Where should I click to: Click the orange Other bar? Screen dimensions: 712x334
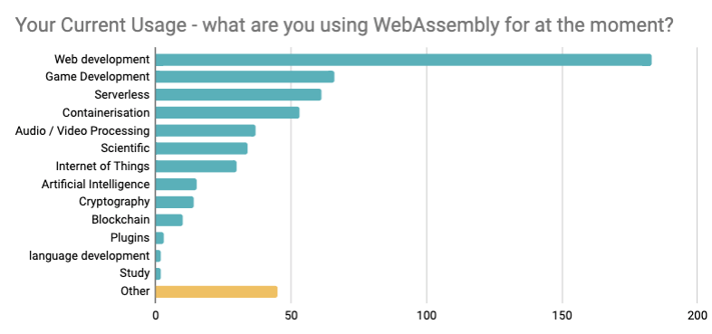(x=216, y=291)
